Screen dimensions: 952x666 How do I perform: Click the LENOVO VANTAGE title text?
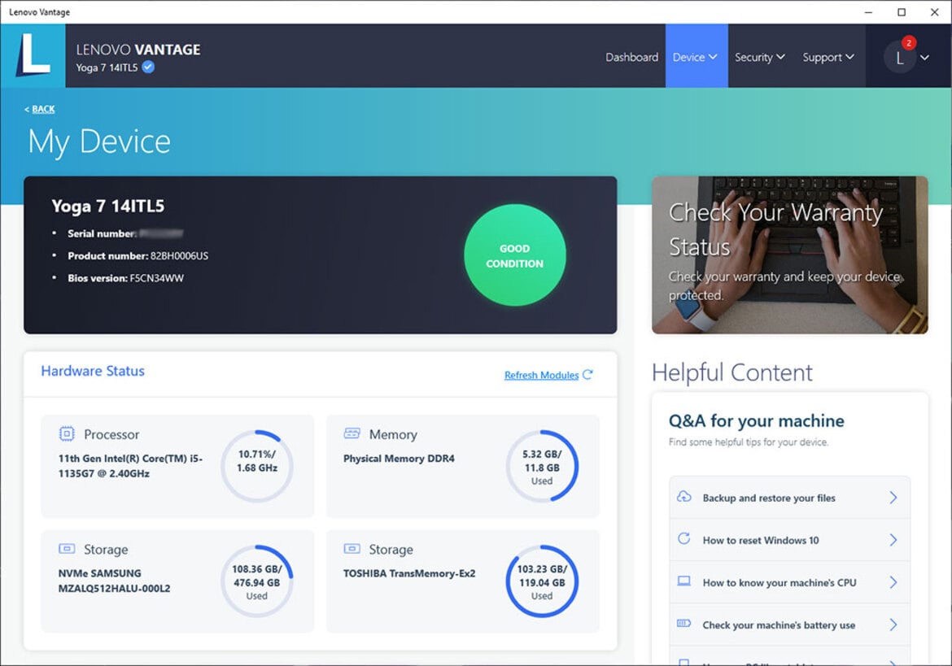point(138,50)
